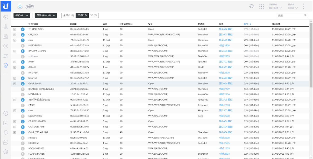
Task: Open the Clients page from the sidebar
Action: pos(6,56)
